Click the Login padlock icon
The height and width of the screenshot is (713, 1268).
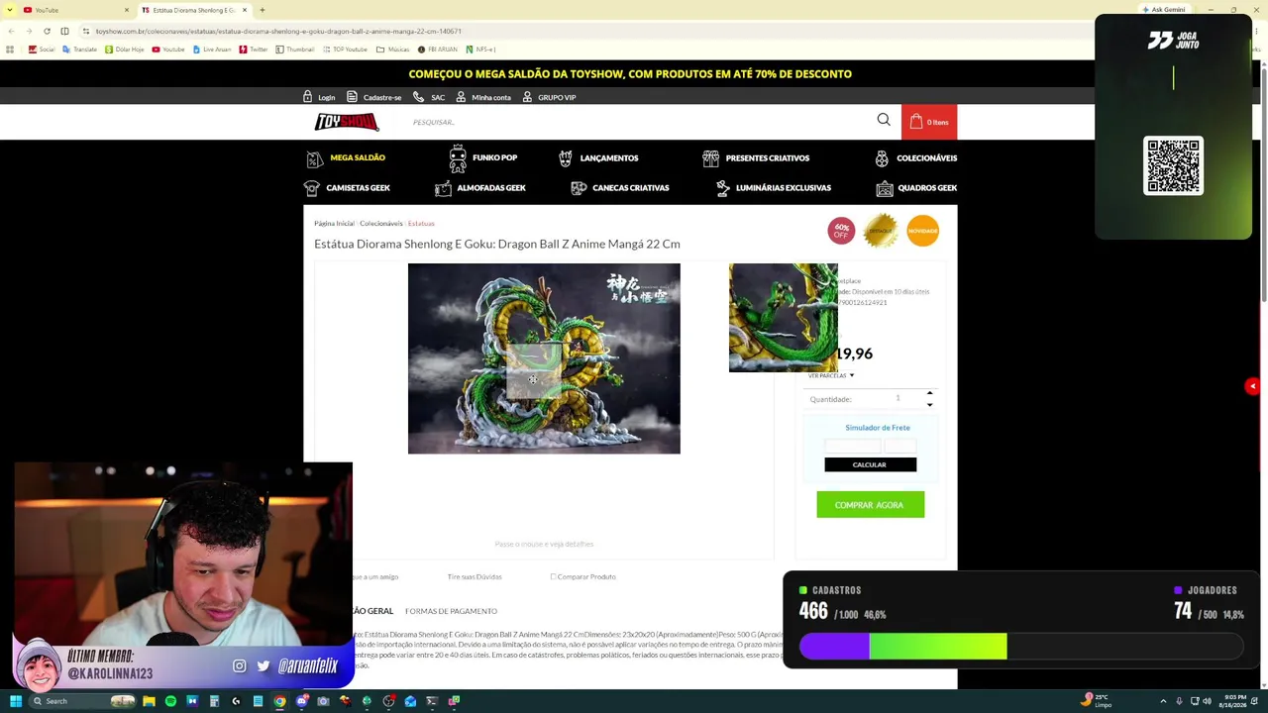click(x=307, y=97)
